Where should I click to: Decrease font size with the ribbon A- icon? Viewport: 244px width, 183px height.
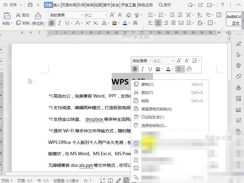tap(120, 15)
